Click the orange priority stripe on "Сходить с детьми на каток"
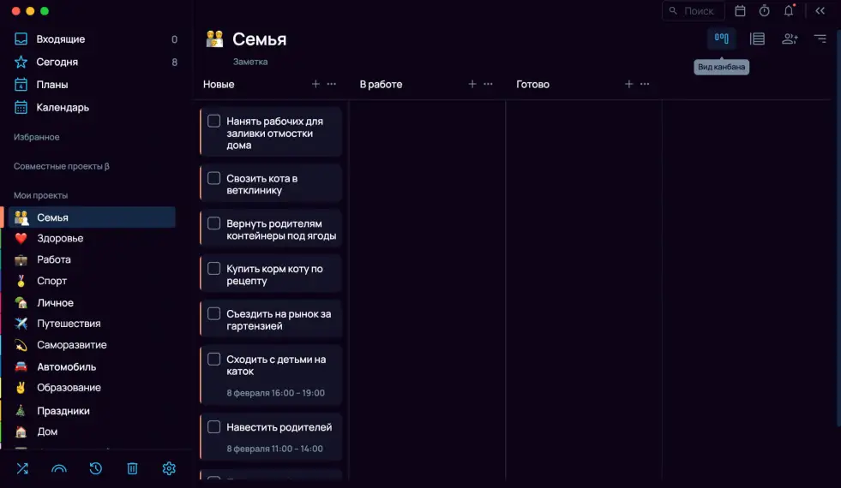The height and width of the screenshot is (488, 841). [x=201, y=374]
